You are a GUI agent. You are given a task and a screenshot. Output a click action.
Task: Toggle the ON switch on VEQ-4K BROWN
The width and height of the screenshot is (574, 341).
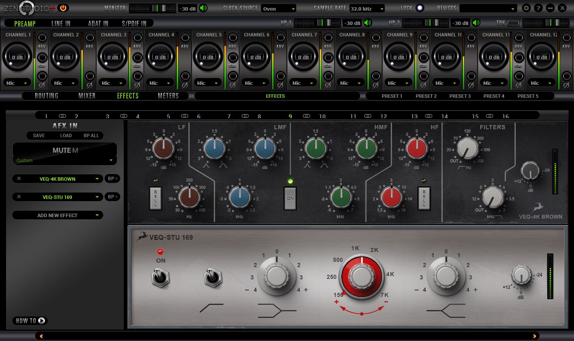[x=290, y=198]
